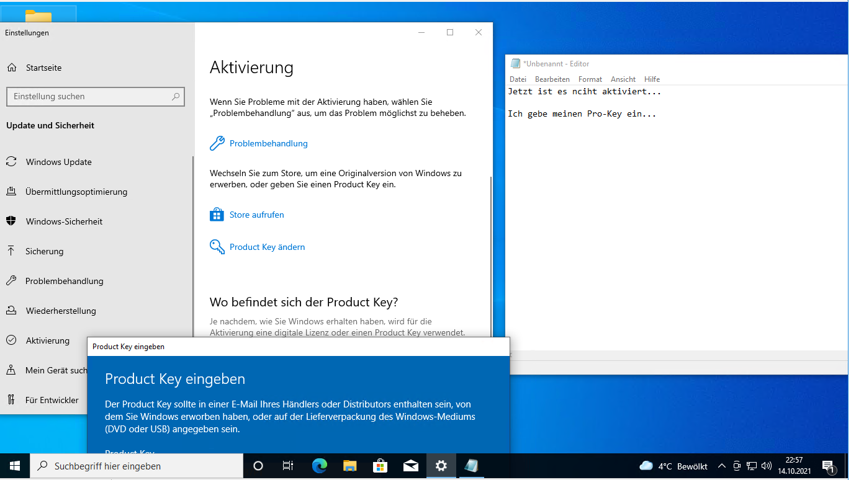Image resolution: width=851 pixels, height=480 pixels.
Task: Open Ansicht menu in Editor
Action: click(623, 79)
